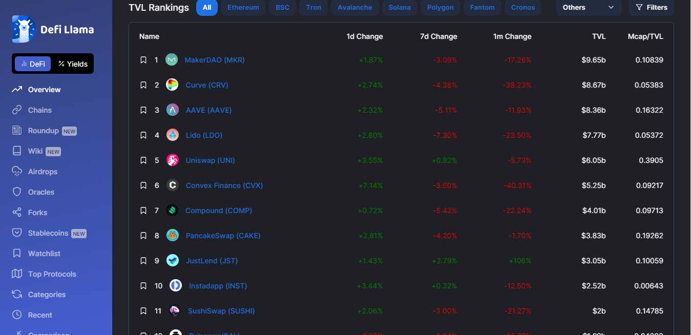Click the Uniswap pink unicorn icon

click(x=173, y=160)
